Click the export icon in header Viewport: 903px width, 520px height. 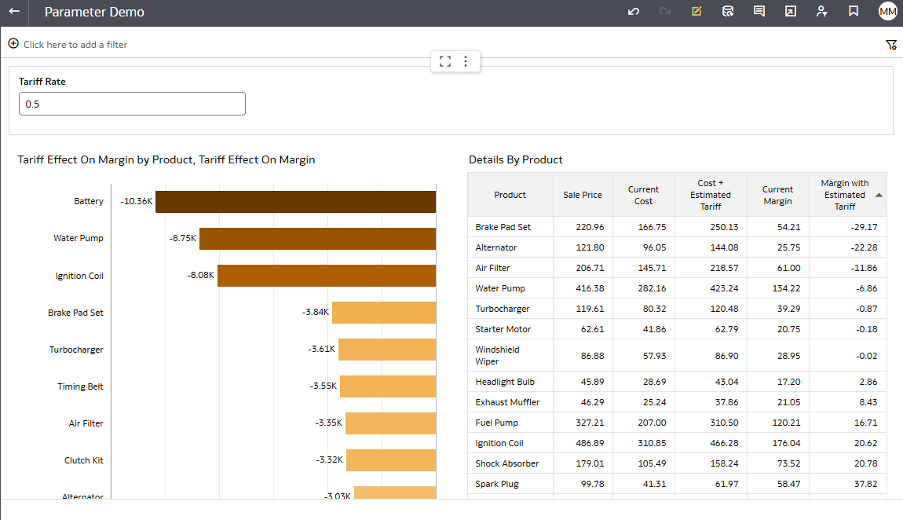pyautogui.click(x=790, y=12)
